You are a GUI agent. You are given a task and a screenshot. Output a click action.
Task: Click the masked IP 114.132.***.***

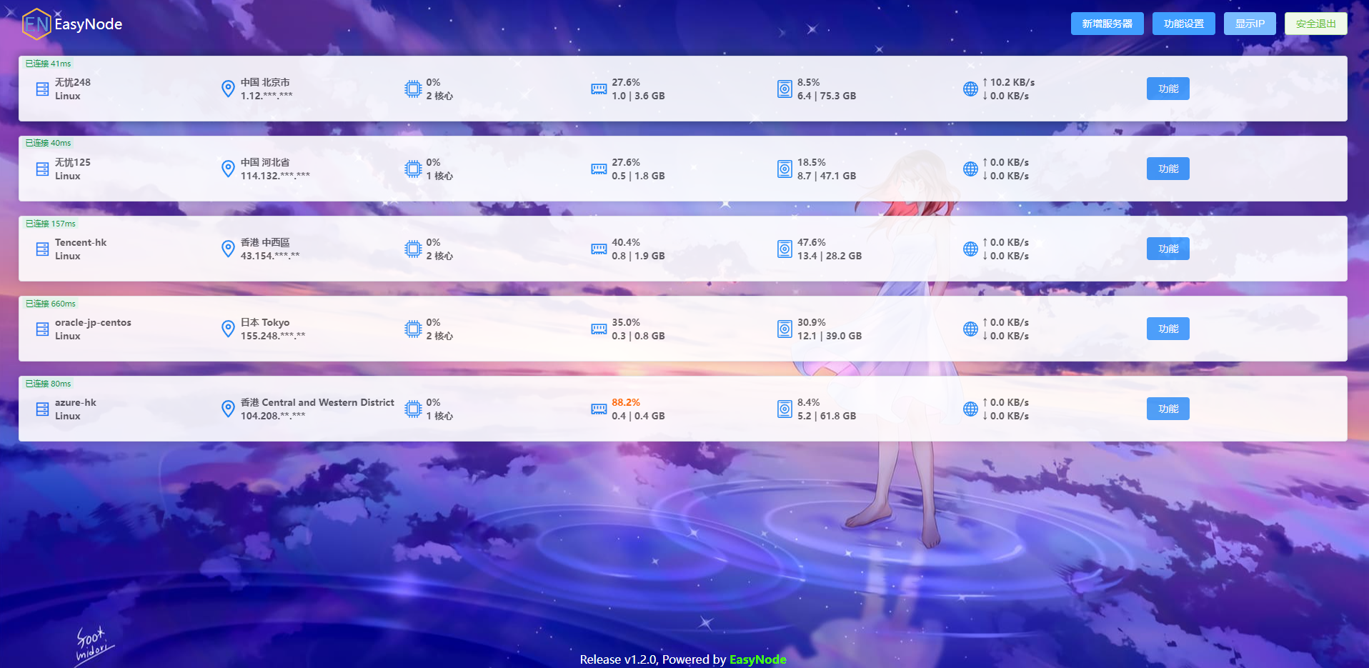275,176
